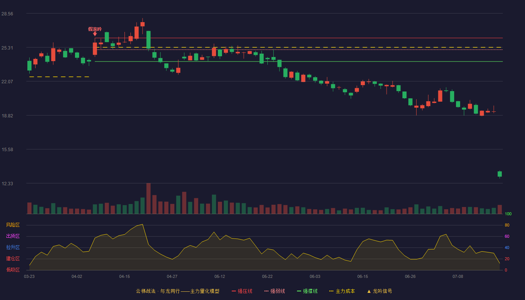Click the tallest red volume bar
Screen dimensions: 525x300
(148, 198)
